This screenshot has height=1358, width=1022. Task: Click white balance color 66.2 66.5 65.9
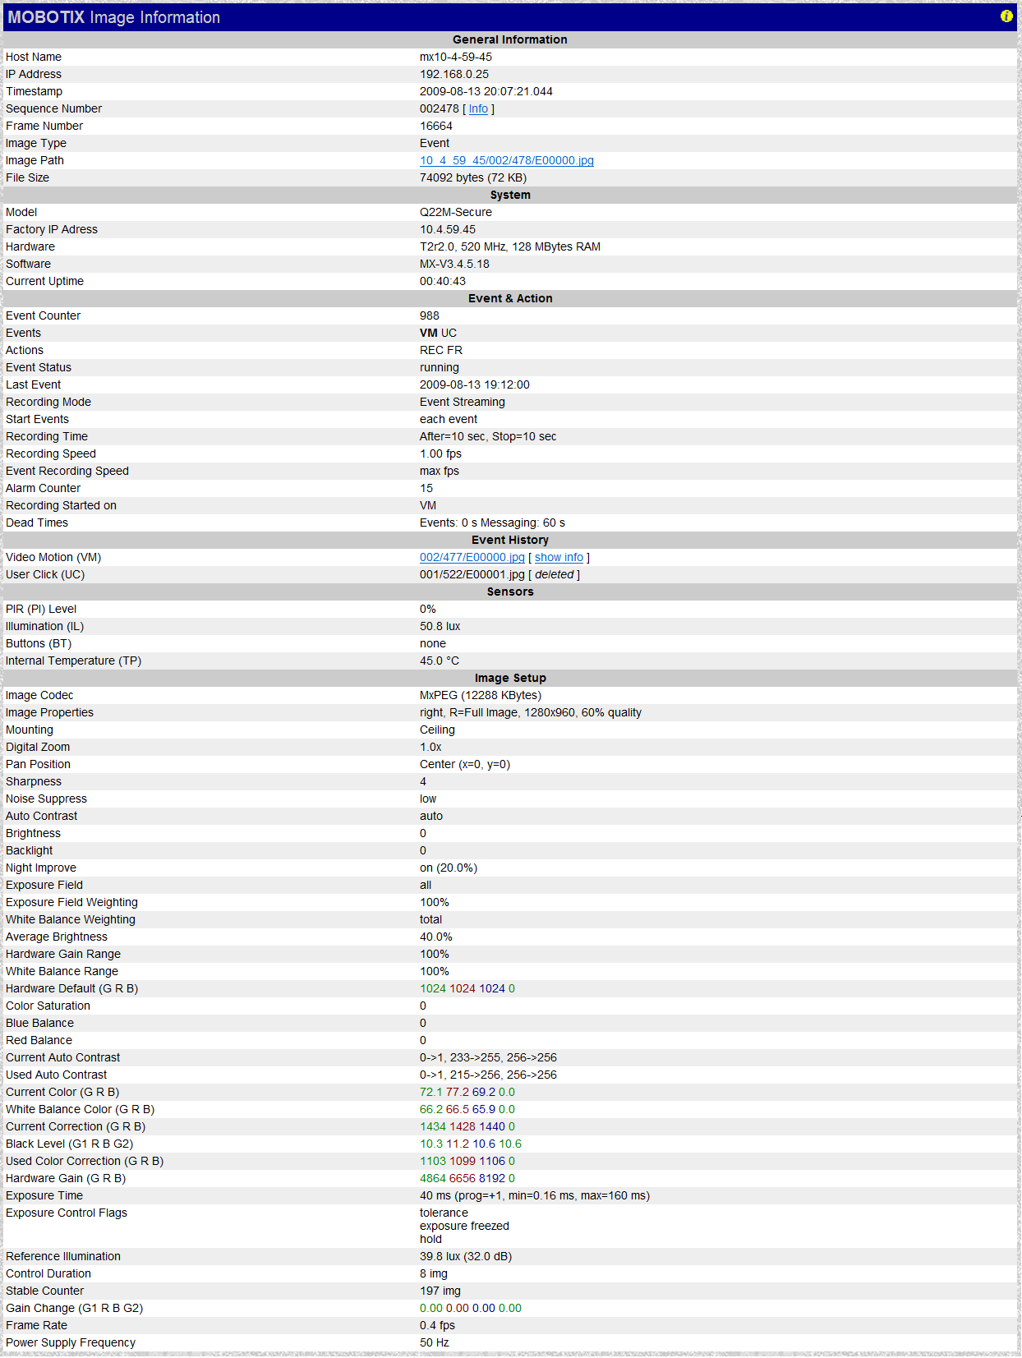tap(467, 1109)
